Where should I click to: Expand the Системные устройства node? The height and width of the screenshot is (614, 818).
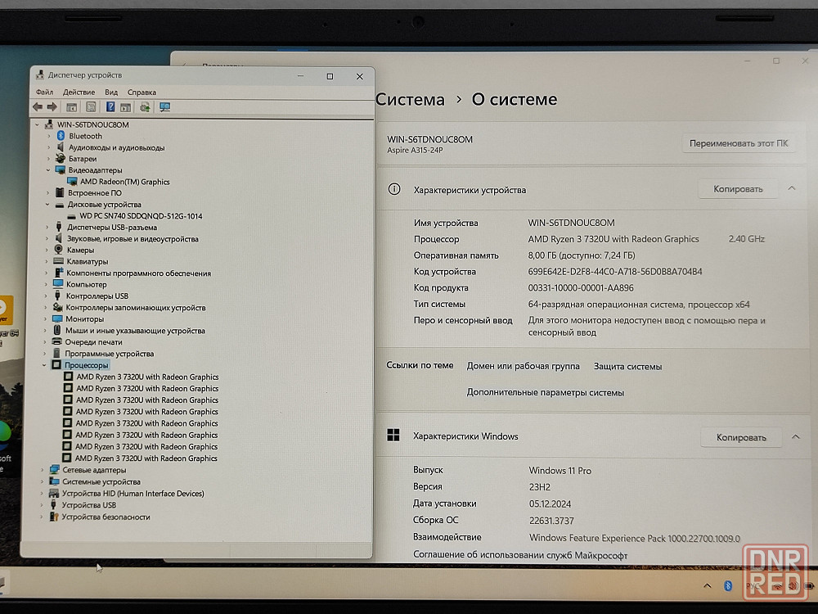pyautogui.click(x=43, y=481)
